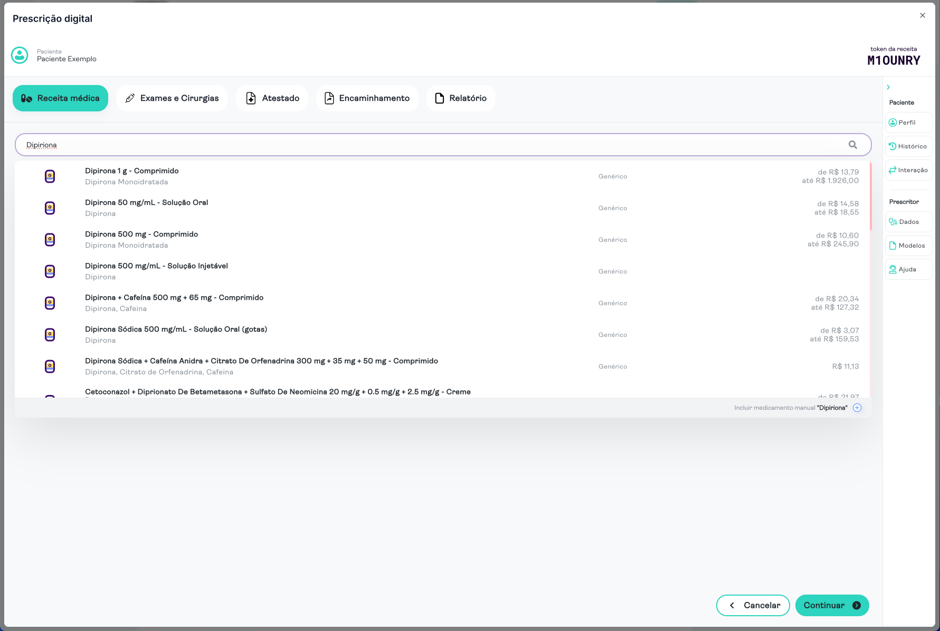Viewport: 940px width, 631px height.
Task: Click the medication search input field
Action: (x=422, y=145)
